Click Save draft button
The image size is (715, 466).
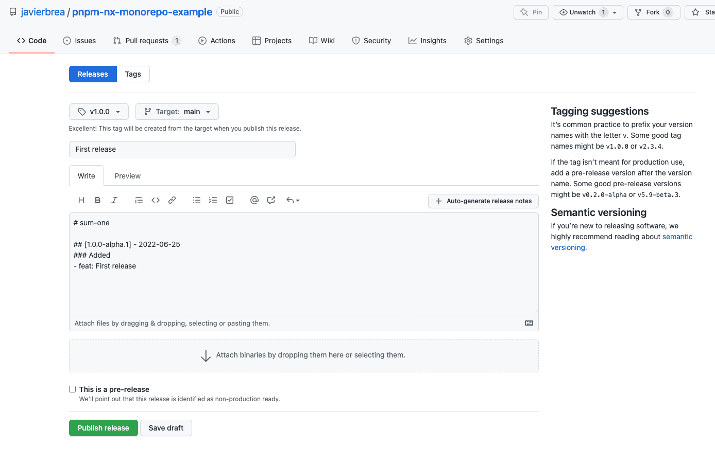pos(166,428)
